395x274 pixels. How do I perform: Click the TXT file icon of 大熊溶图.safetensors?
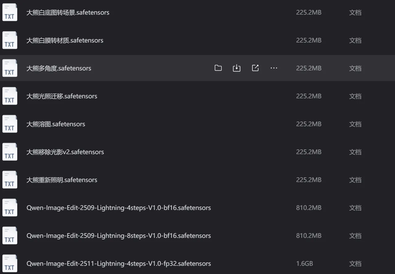(x=10, y=124)
